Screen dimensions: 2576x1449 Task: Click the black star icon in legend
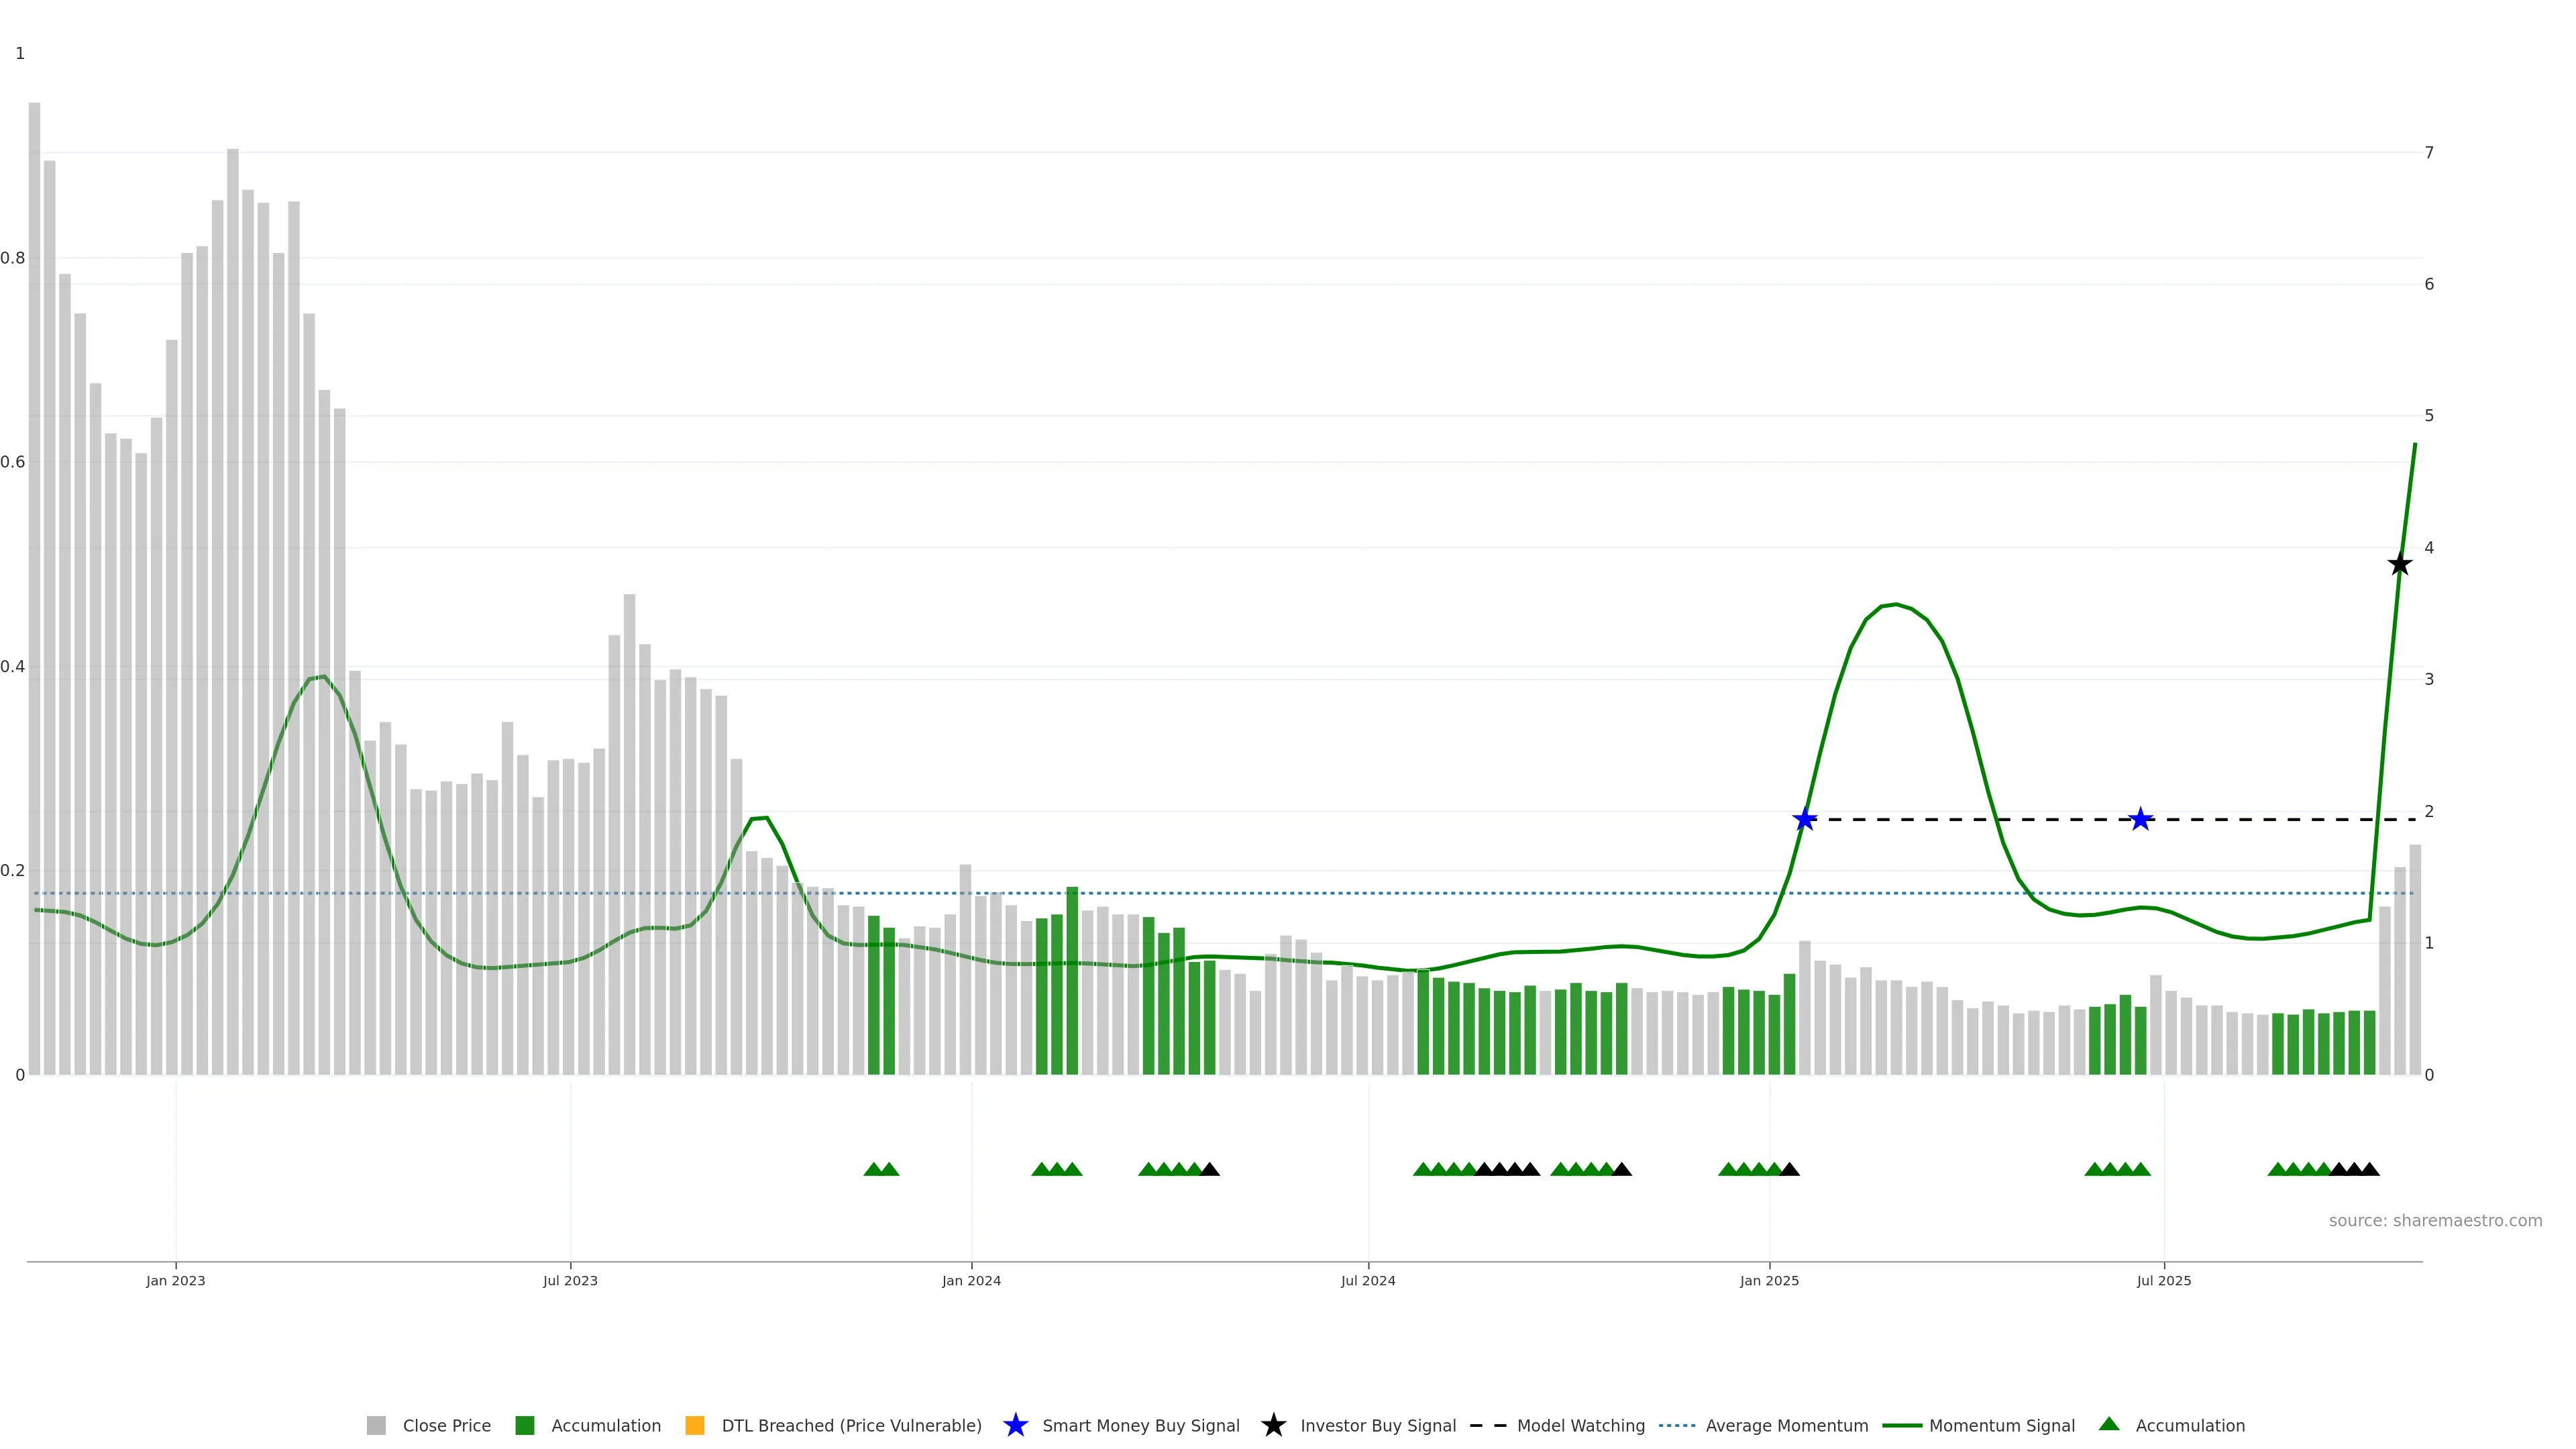(1273, 1425)
